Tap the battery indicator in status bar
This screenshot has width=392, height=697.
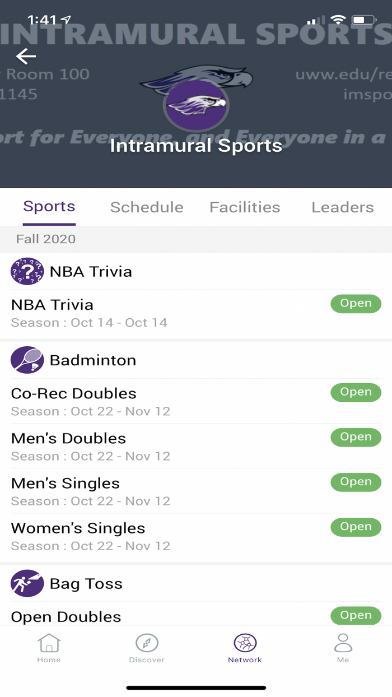[x=365, y=18]
